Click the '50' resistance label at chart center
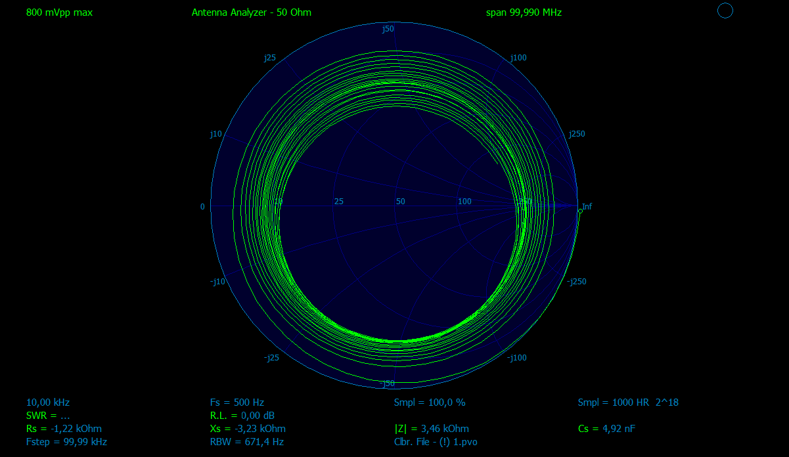This screenshot has width=789, height=457. (400, 202)
